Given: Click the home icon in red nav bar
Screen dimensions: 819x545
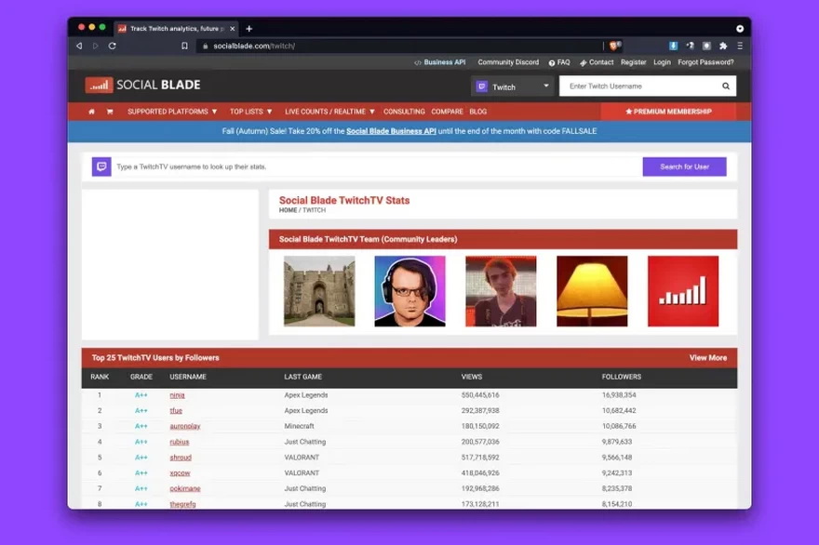Looking at the screenshot, I should [x=92, y=112].
